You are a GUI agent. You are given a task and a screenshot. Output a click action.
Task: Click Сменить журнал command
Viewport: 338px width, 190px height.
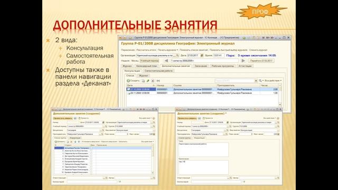pyautogui.click(x=258, y=50)
